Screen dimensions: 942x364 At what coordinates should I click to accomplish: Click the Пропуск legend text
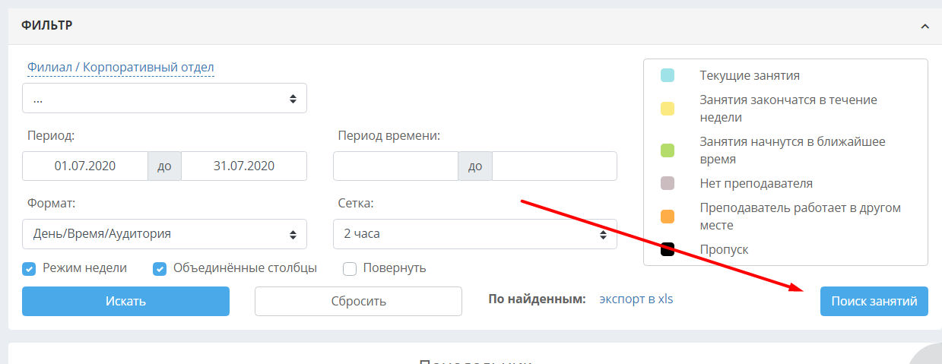(724, 249)
